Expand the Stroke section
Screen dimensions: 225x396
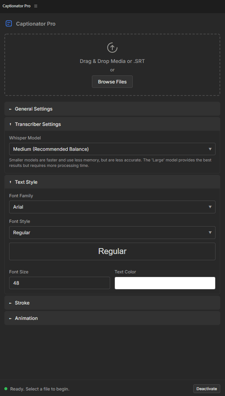tap(112, 303)
